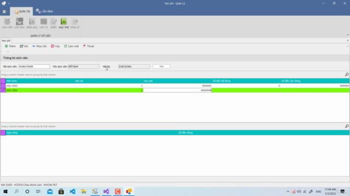The height and width of the screenshot is (196, 350).
Task: Sort by Học phí column header
Action: click(177, 81)
